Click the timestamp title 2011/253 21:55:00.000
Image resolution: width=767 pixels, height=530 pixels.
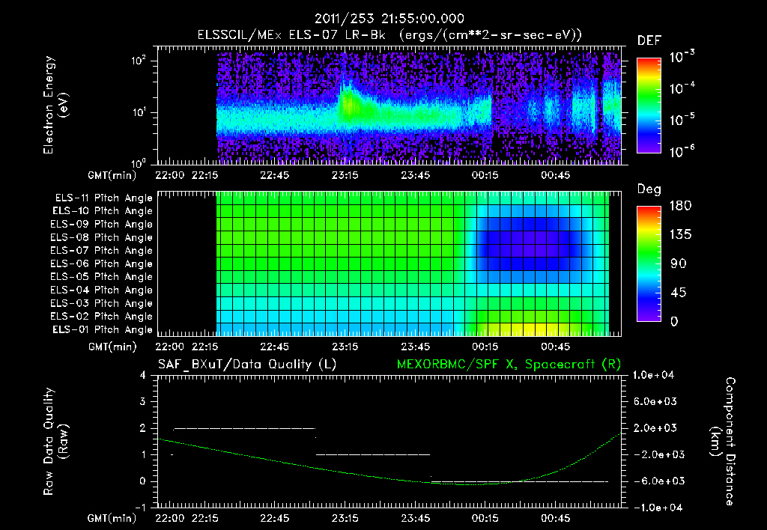click(x=389, y=19)
